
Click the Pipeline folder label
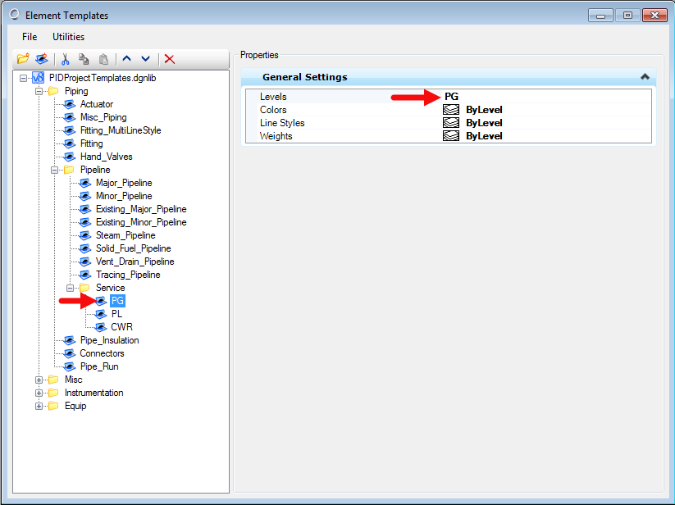(95, 170)
